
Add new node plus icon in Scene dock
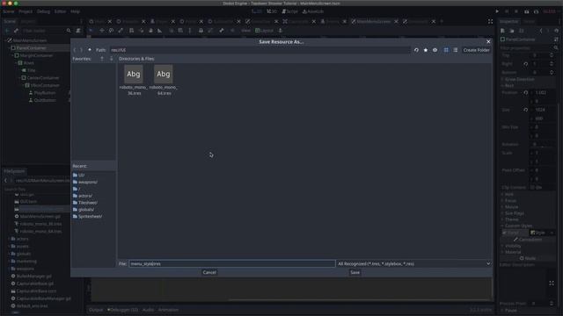click(x=7, y=31)
